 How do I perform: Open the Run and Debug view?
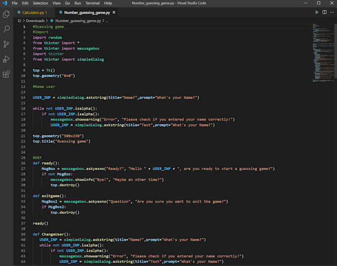pos(6,59)
